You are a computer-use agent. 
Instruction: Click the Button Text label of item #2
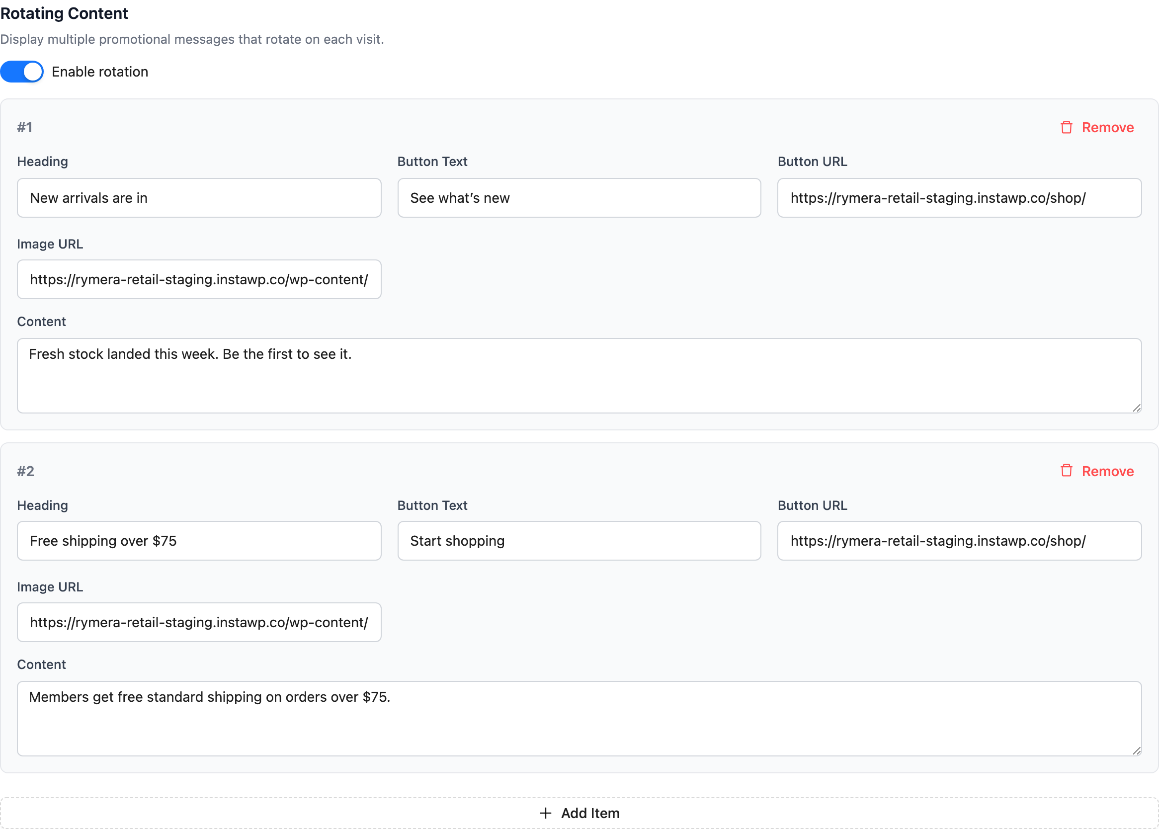pos(432,505)
